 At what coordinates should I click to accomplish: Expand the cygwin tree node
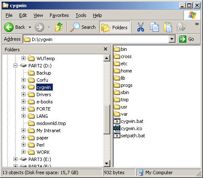click(23, 87)
